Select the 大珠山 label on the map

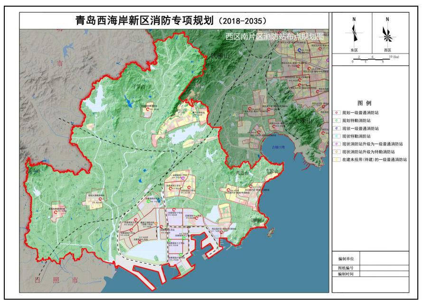(x=303, y=122)
